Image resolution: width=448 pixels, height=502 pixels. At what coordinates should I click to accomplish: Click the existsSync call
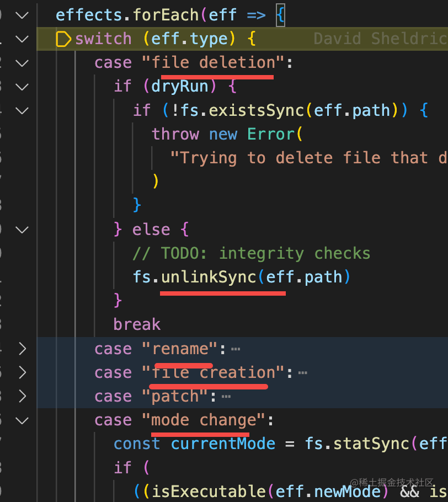click(x=256, y=110)
